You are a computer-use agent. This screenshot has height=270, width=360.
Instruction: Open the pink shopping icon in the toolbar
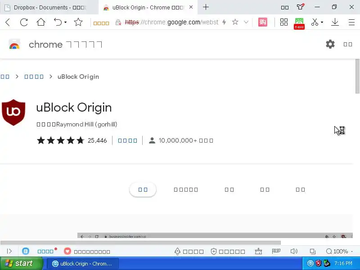pyautogui.click(x=263, y=22)
